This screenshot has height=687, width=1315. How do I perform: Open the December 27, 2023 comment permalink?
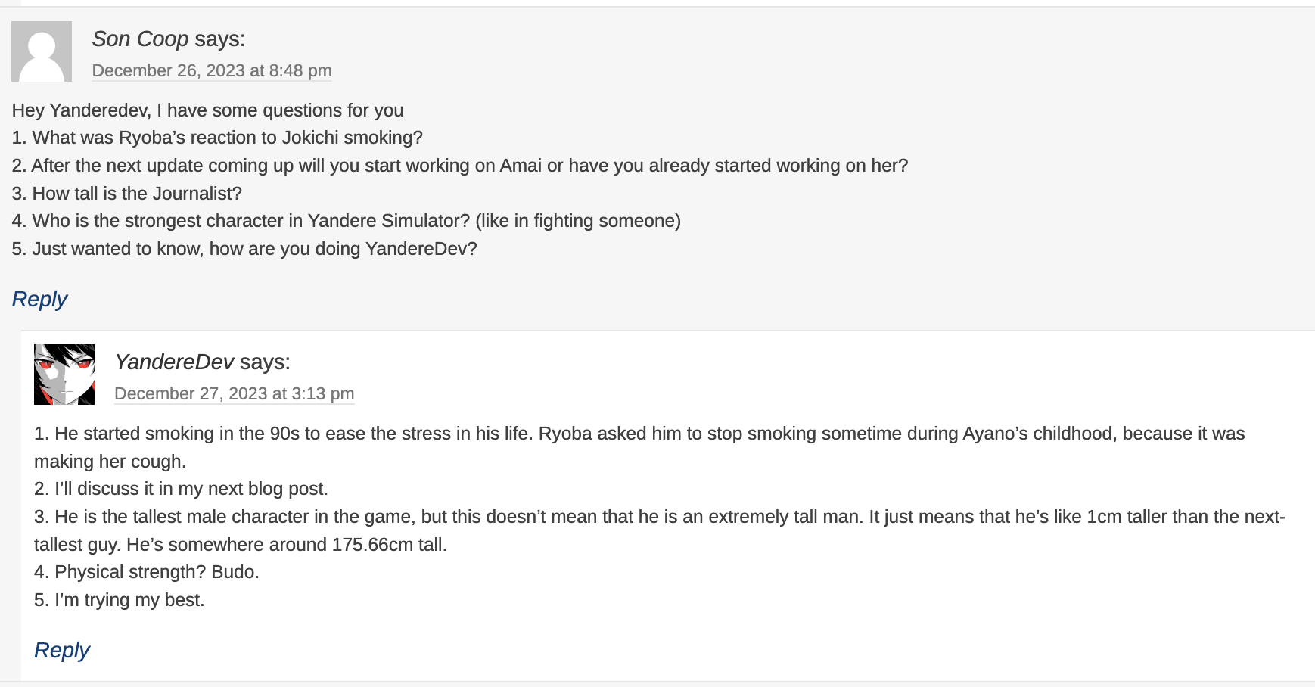(x=234, y=393)
